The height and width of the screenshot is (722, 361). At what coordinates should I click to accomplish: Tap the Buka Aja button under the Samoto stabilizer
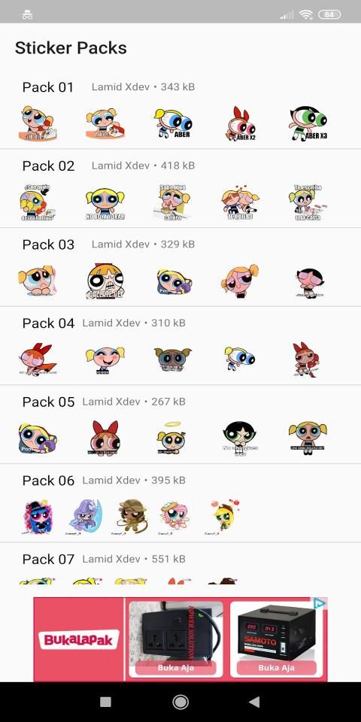tap(276, 668)
